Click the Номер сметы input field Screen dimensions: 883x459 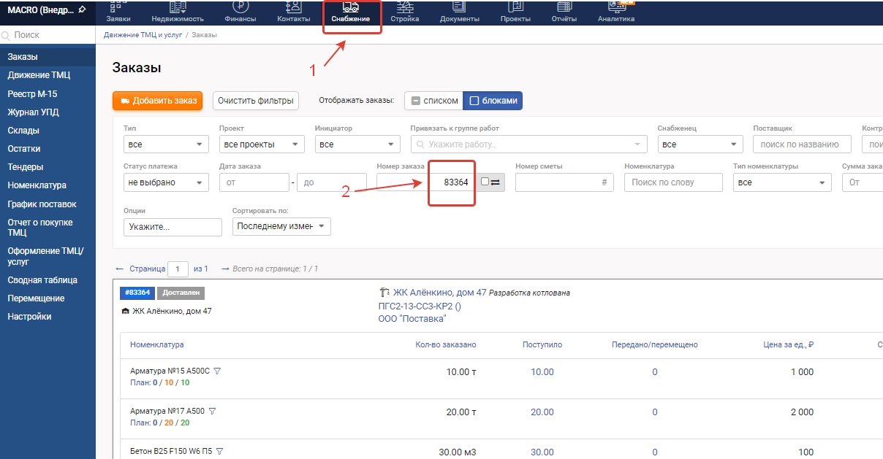click(559, 182)
